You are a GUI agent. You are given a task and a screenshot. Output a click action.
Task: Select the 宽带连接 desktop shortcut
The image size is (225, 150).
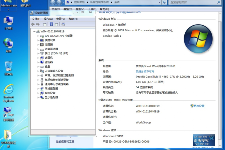pyautogui.click(x=8, y=114)
